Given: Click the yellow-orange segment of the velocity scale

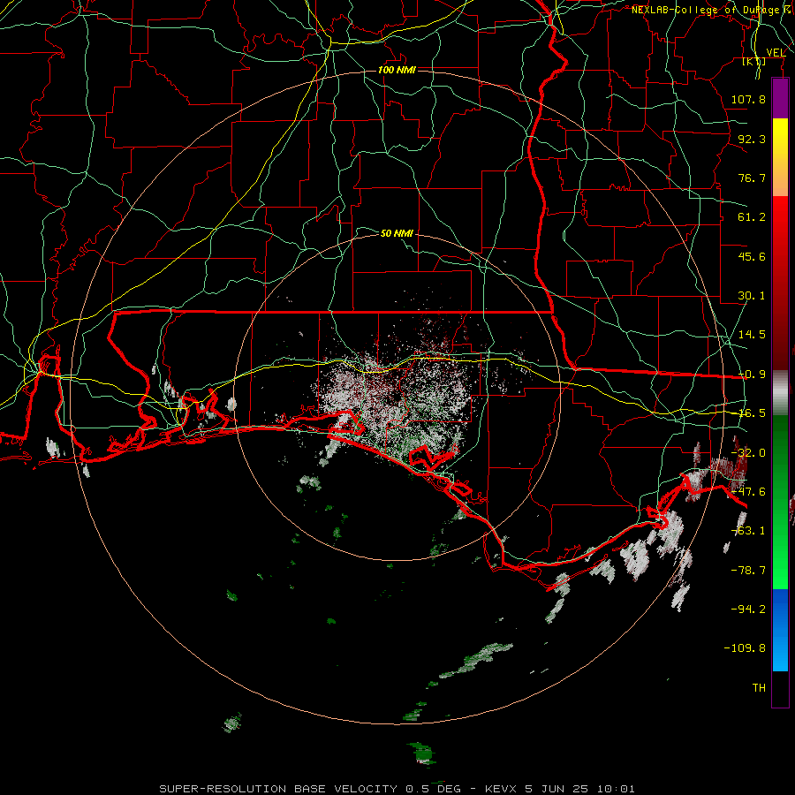Looking at the screenshot, I should click(x=780, y=157).
